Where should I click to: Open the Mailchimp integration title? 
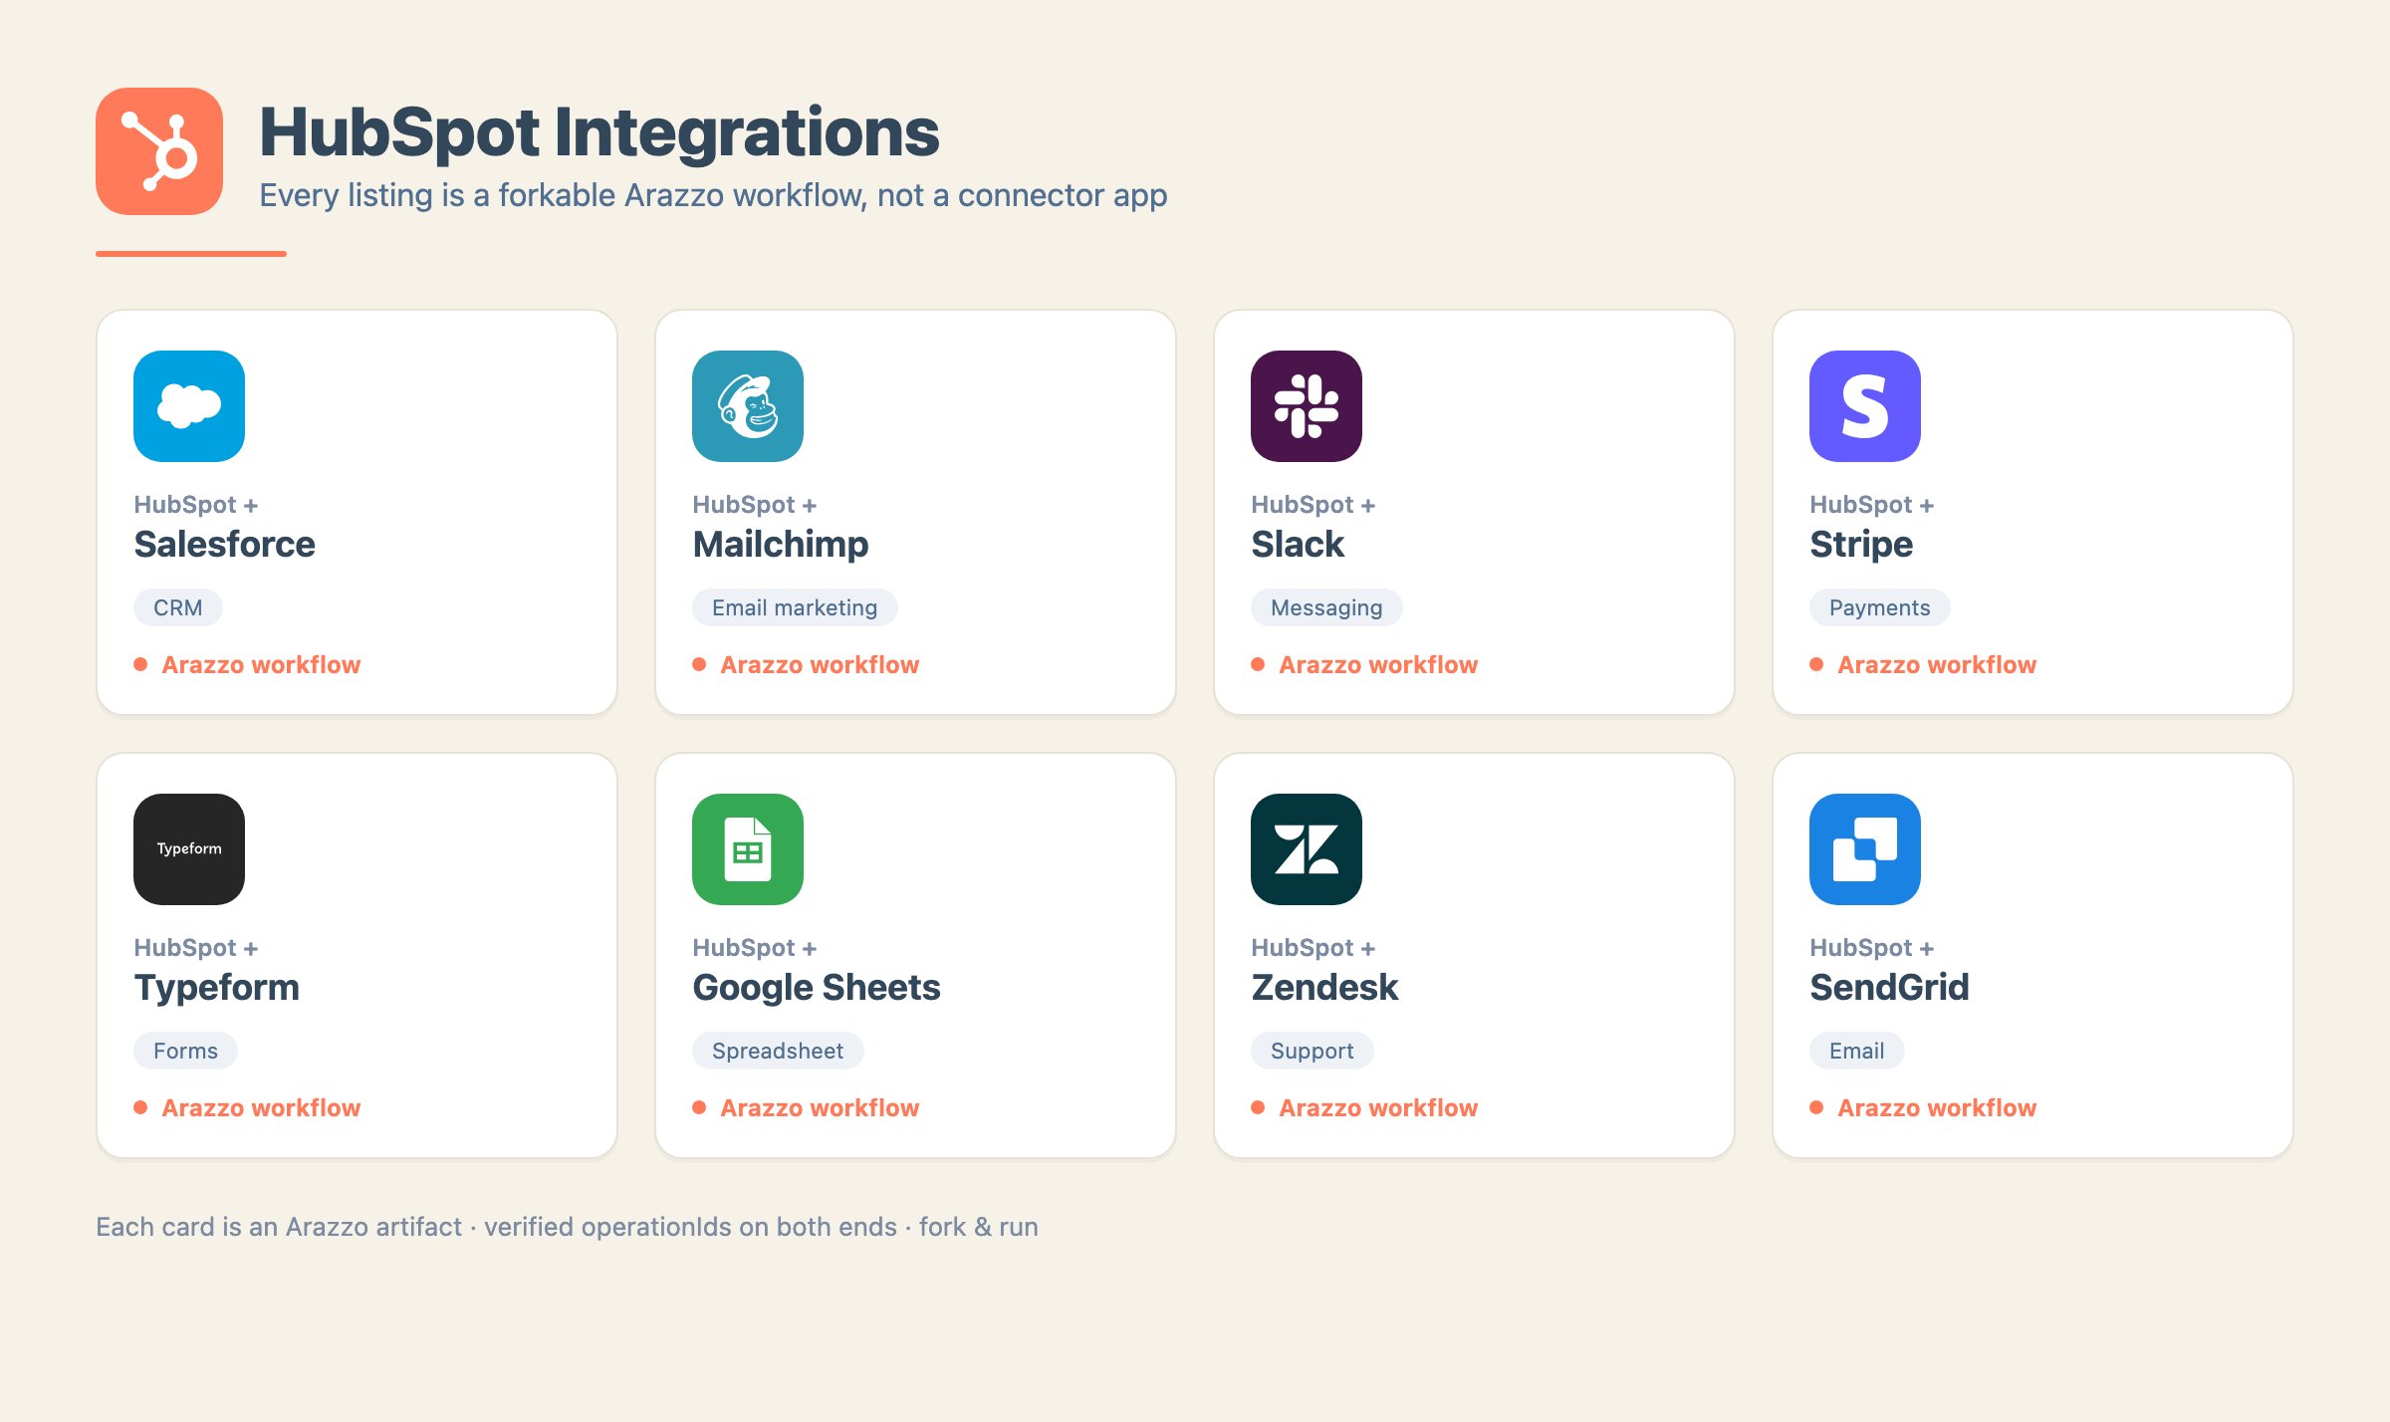[781, 545]
